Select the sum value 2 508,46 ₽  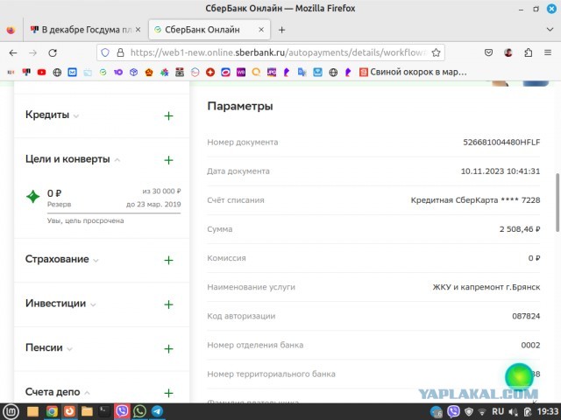[x=520, y=229]
